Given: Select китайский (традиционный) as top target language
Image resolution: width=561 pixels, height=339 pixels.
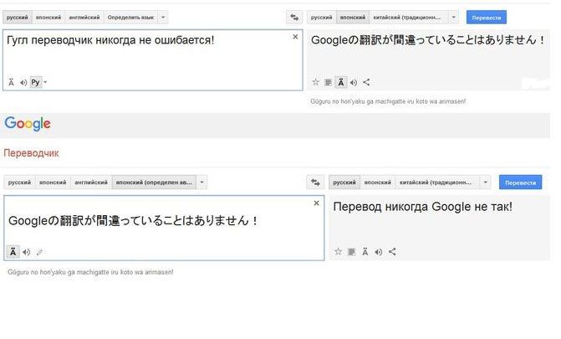Looking at the screenshot, I should (x=409, y=18).
